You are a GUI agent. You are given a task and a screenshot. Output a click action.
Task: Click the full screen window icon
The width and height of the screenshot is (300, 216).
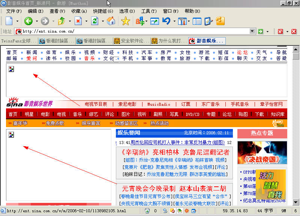[154, 21]
